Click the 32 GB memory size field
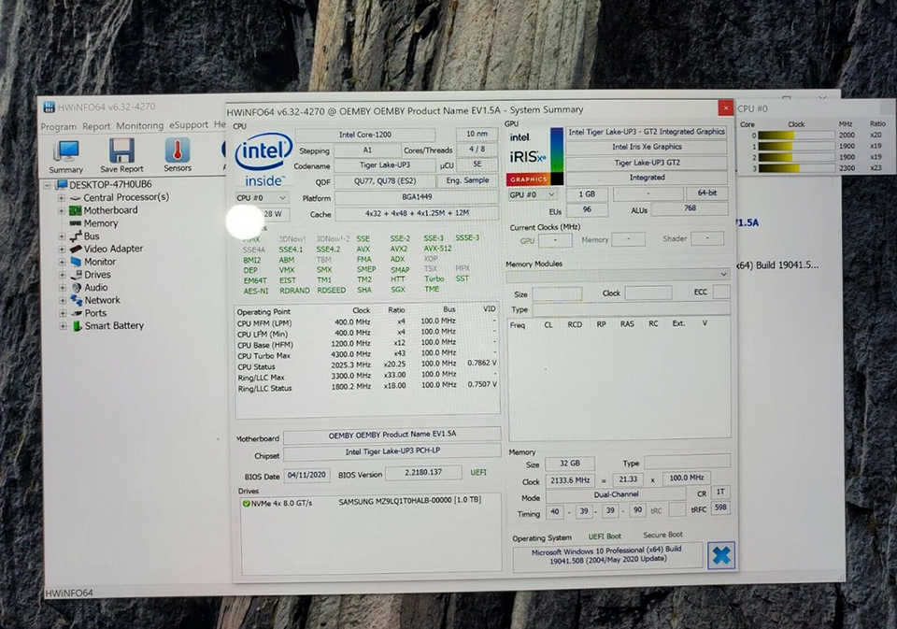This screenshot has width=897, height=629. coord(570,463)
